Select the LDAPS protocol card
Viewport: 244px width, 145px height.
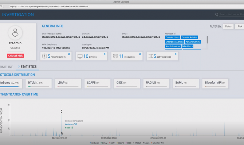click(97, 84)
